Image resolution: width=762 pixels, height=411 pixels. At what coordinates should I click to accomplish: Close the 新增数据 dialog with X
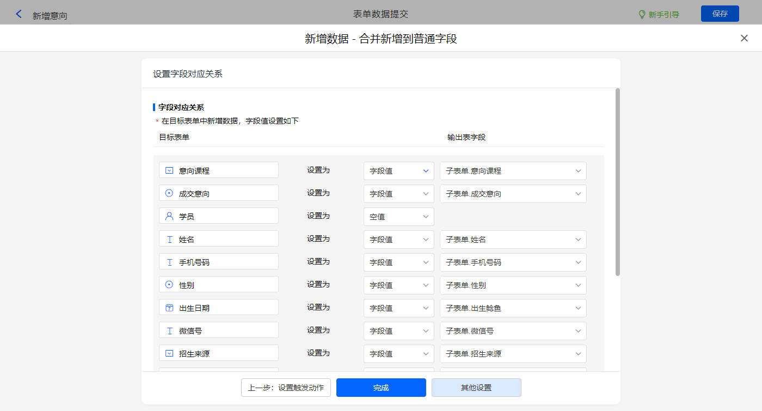(x=744, y=38)
